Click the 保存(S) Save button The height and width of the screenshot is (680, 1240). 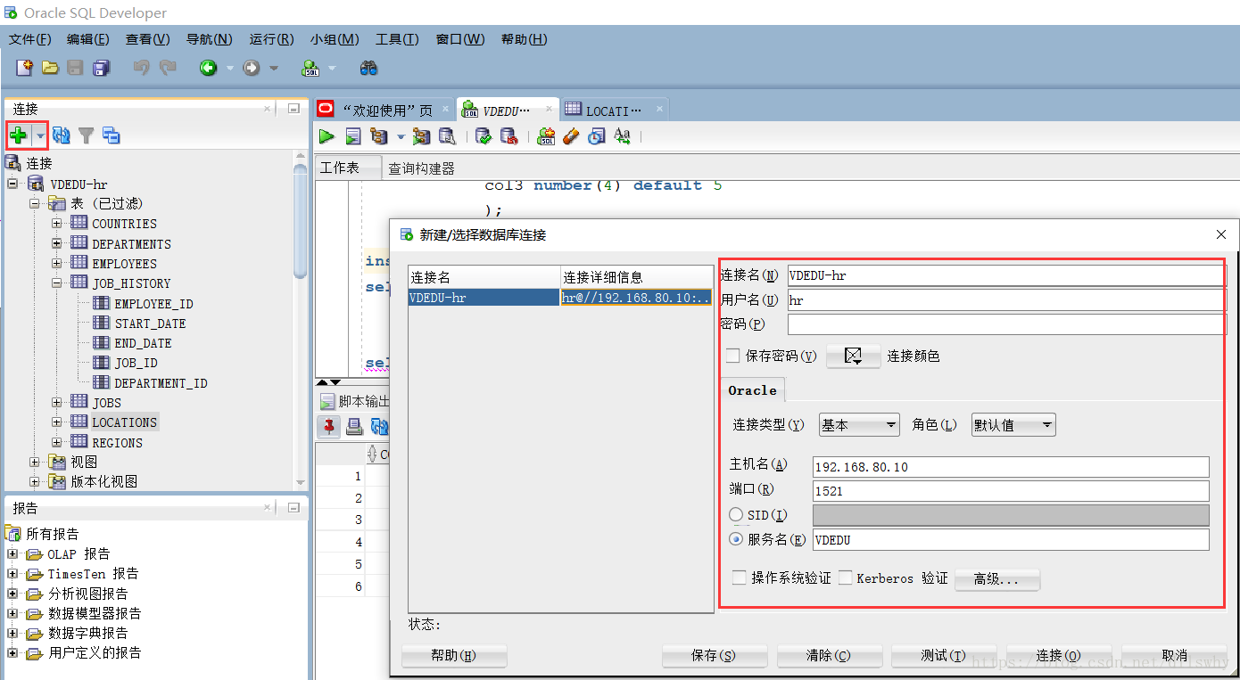(714, 655)
